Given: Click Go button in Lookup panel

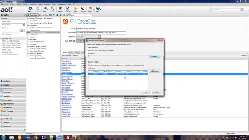Looking at the screenshot, I should (x=23, y=31).
